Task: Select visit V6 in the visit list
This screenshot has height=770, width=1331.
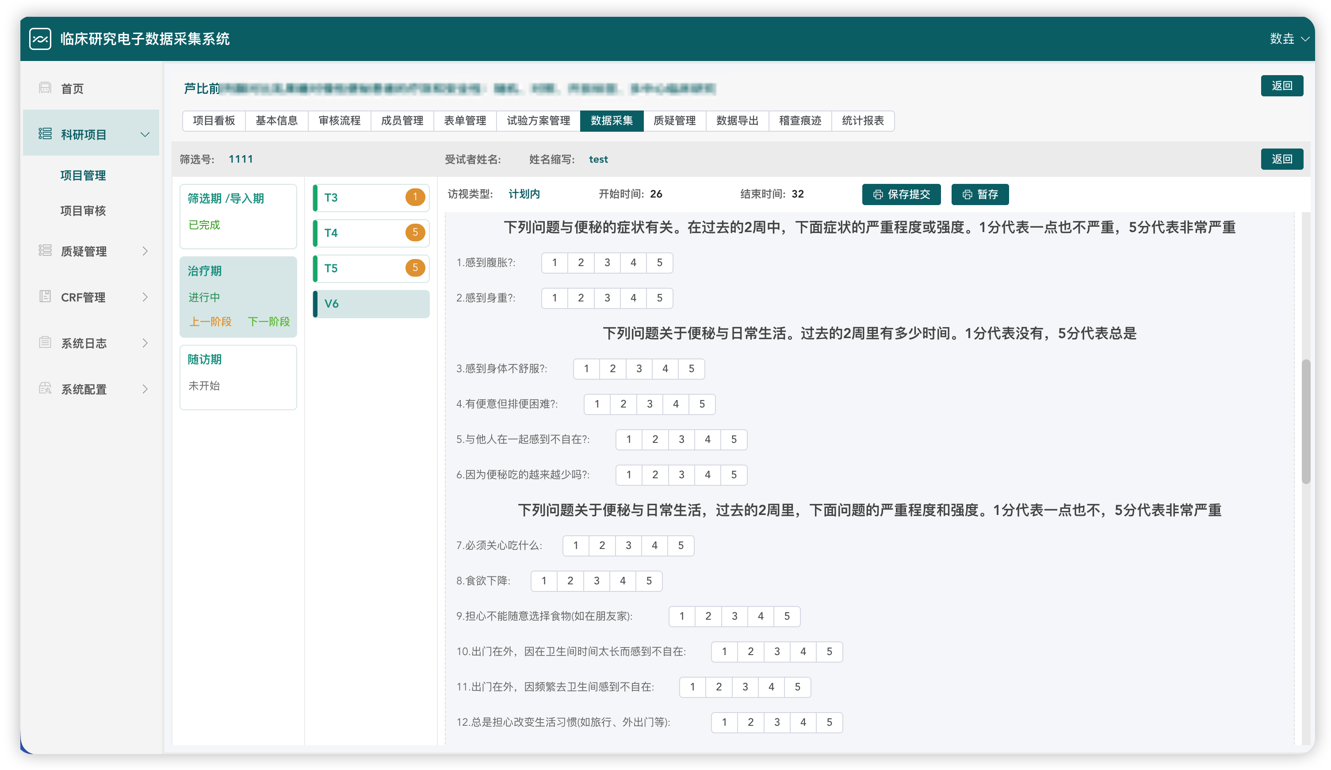Action: (370, 304)
